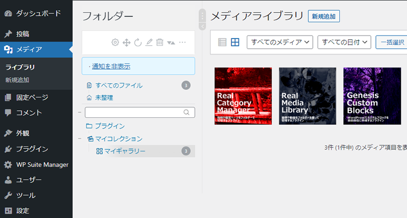Collapse the folder tree above the search box
The width and height of the screenshot is (407, 218).
[x=80, y=112]
